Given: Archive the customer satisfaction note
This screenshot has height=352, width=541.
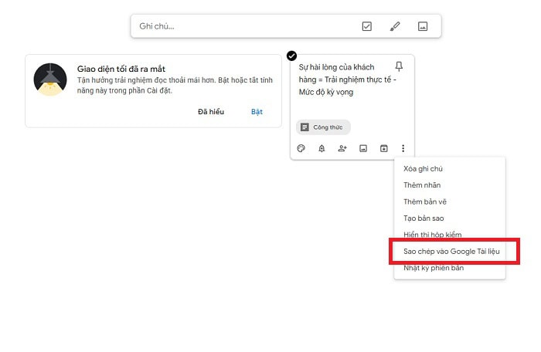Looking at the screenshot, I should tap(383, 148).
